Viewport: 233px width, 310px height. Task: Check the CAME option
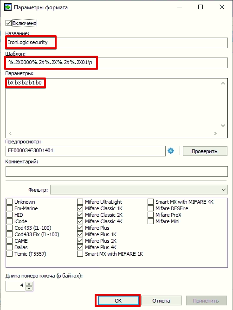click(9, 241)
